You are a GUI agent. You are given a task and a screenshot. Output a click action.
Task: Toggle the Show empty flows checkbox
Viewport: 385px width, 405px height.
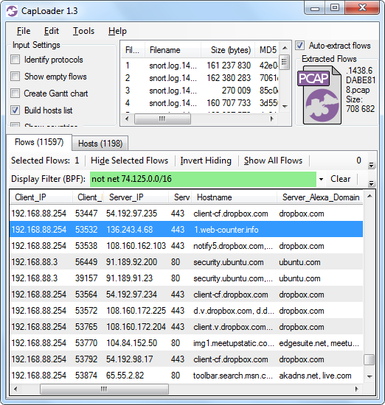[x=15, y=77]
